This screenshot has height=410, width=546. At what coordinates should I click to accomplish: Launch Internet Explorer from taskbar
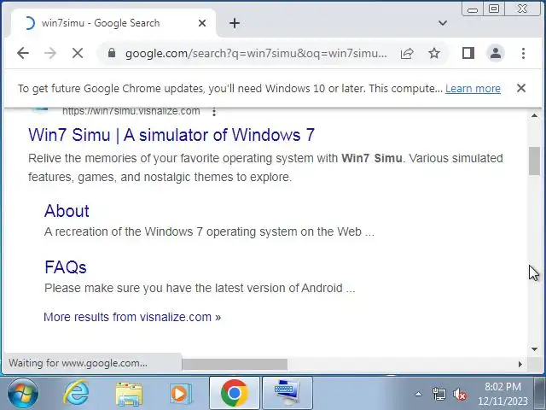pyautogui.click(x=76, y=394)
